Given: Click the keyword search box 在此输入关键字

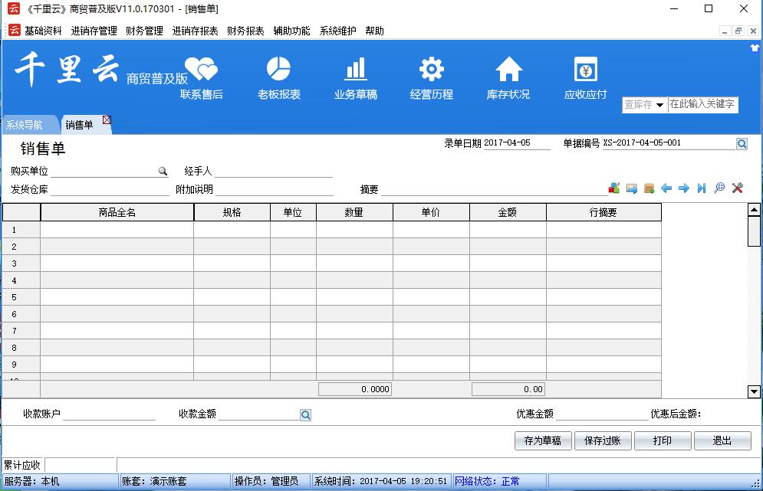Looking at the screenshot, I should point(702,104).
